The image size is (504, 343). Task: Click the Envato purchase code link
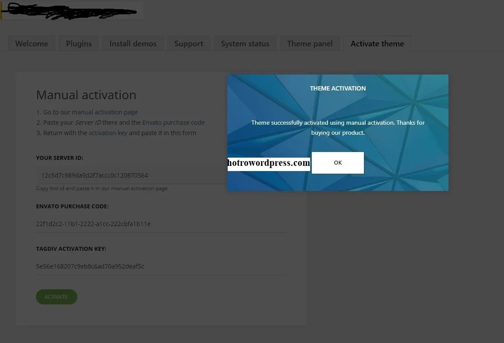(173, 122)
